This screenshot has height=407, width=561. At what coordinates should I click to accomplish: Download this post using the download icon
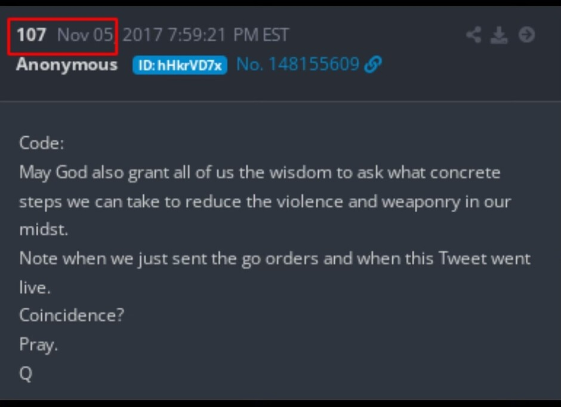coord(499,35)
